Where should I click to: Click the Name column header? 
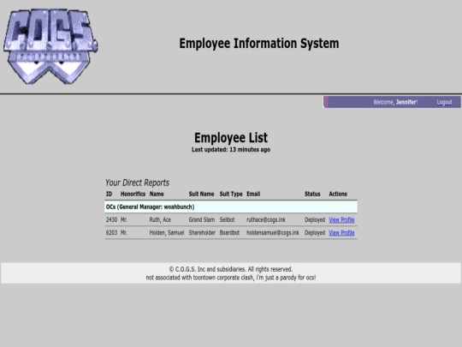[x=157, y=194]
